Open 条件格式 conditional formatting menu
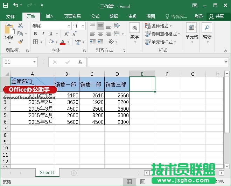Viewport: 231px width, 186px height. pos(158,26)
